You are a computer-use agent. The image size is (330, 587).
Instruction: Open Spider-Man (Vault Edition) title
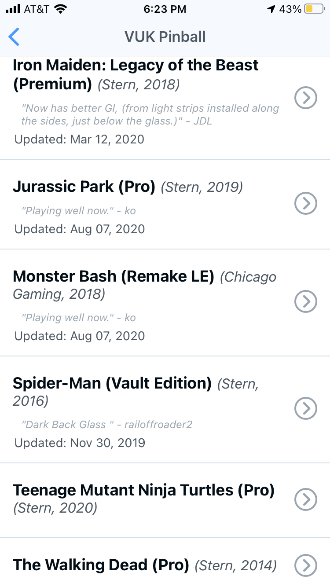[112, 383]
